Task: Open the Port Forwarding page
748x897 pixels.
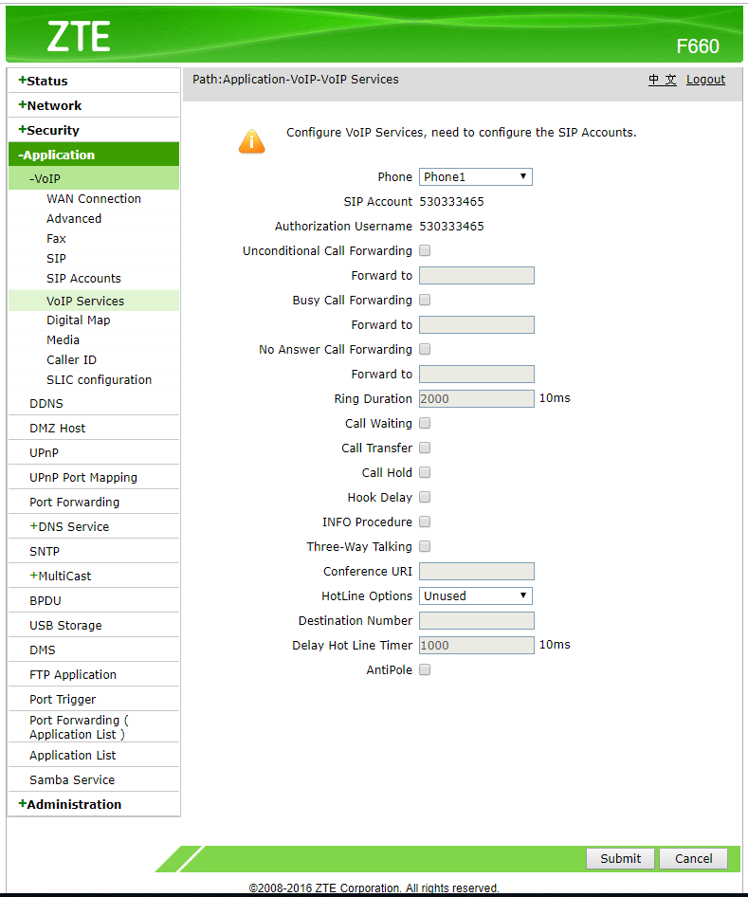Action: tap(74, 502)
